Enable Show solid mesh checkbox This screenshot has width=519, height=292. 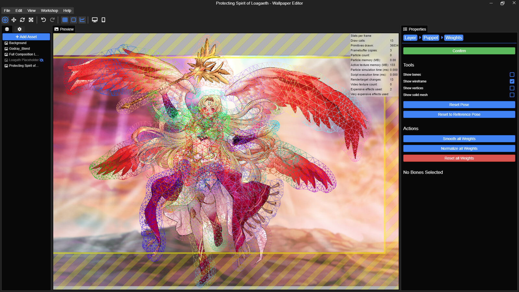512,95
